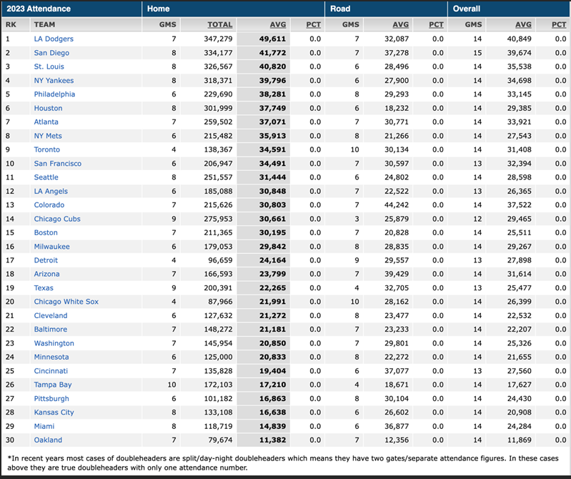Sort by Overall AVG column header

pyautogui.click(x=523, y=25)
